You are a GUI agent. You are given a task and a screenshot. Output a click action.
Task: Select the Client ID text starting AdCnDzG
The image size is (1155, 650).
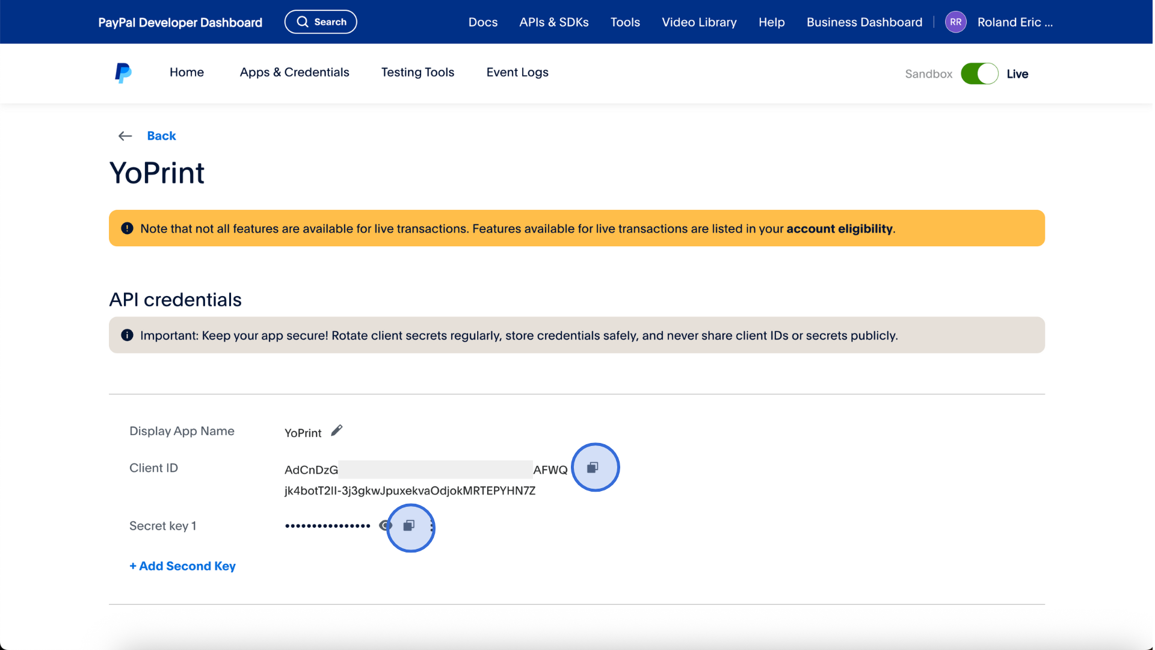click(x=426, y=480)
